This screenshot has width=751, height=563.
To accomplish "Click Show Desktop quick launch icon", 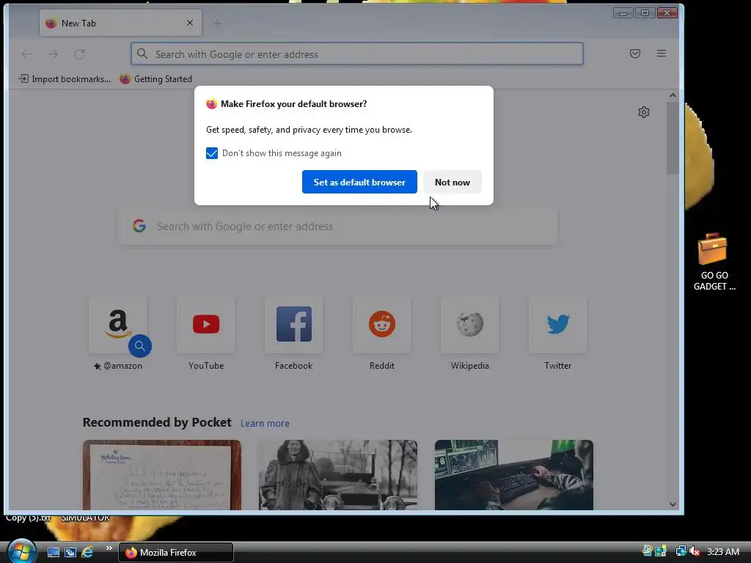I will click(53, 552).
